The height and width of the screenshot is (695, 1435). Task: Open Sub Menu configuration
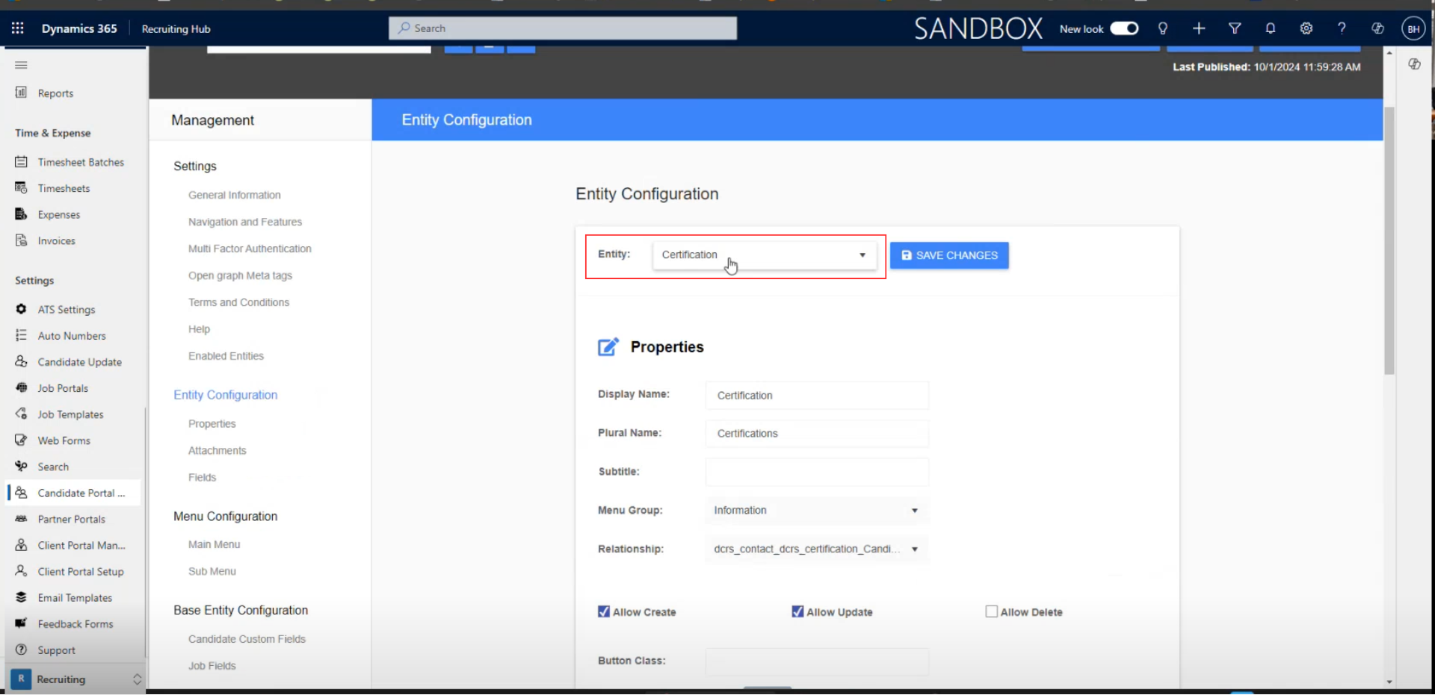pyautogui.click(x=212, y=572)
